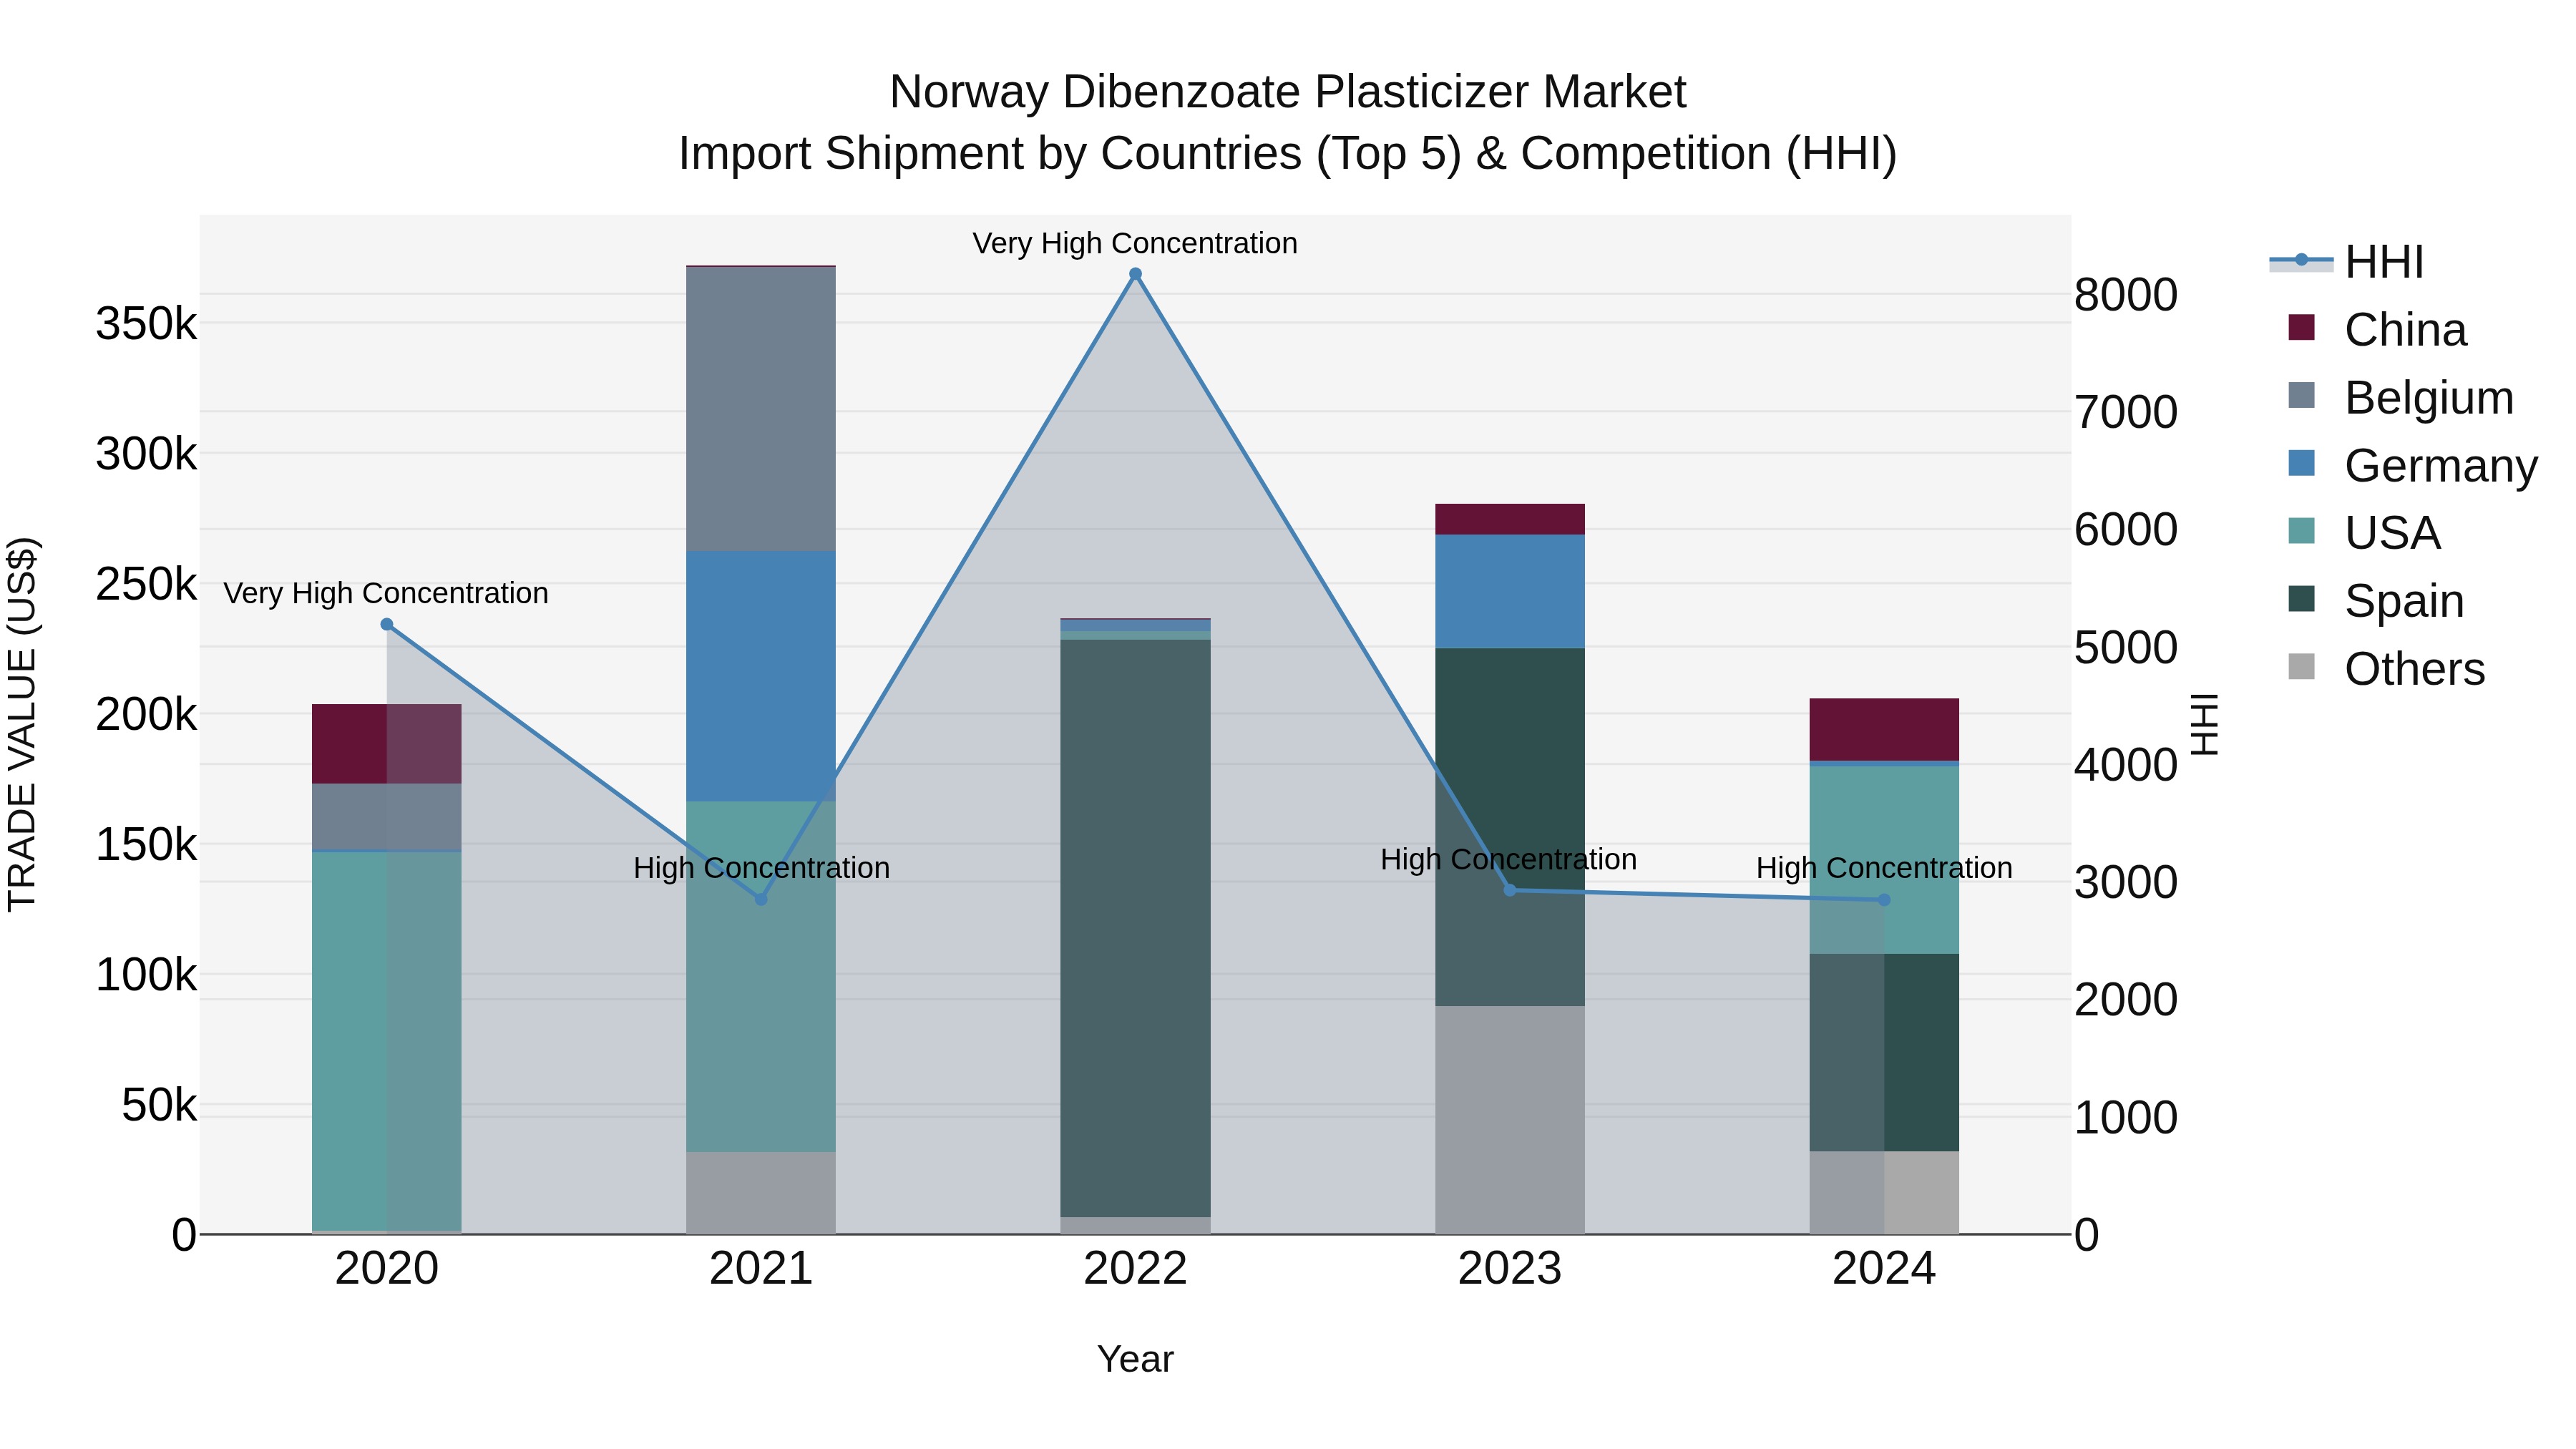Click the China segment in 2020 bar
Screen dimensions: 2576x1449
[x=387, y=743]
